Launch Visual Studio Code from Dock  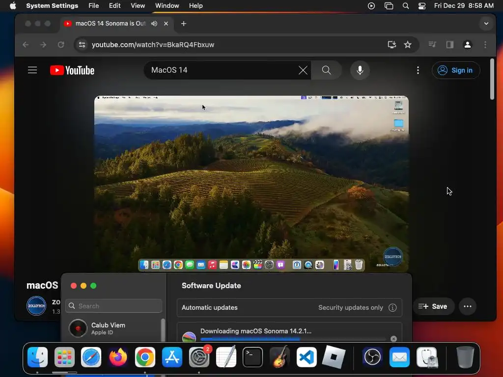click(307, 357)
